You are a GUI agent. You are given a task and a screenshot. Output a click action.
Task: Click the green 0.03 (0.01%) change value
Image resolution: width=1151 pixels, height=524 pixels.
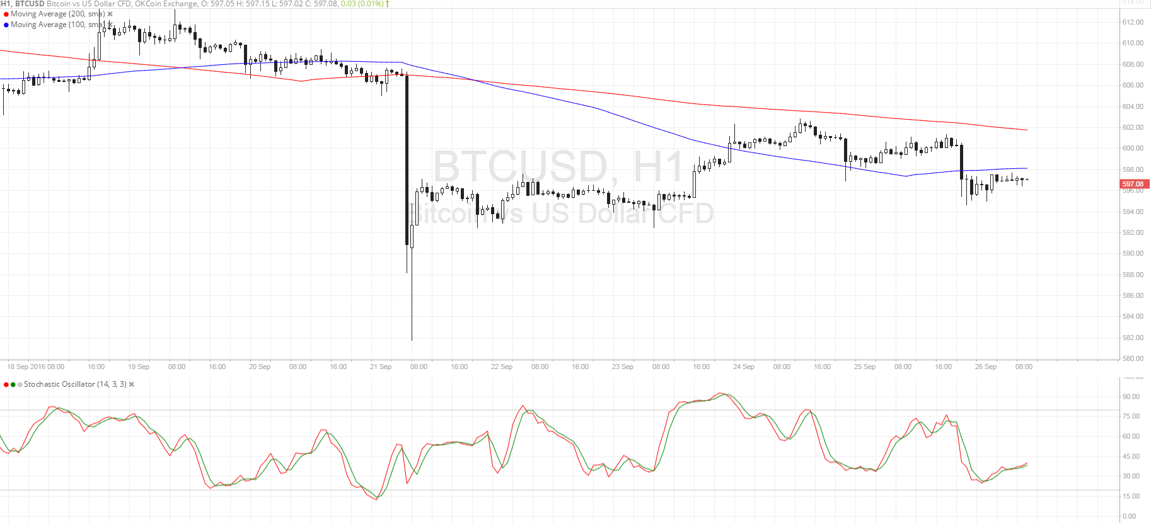coord(362,4)
